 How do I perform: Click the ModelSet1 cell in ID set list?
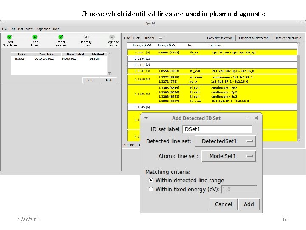click(69, 58)
